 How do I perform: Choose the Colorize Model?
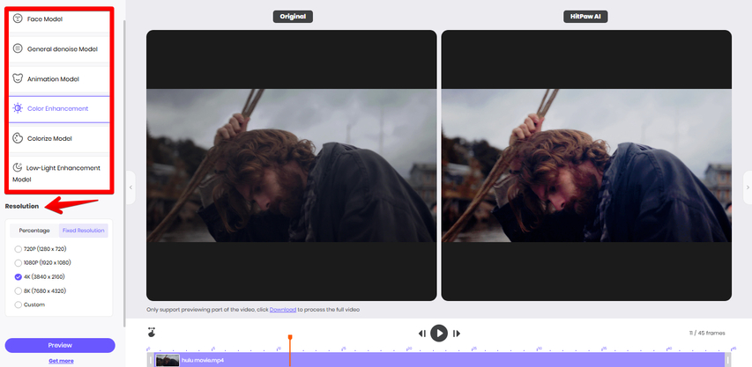pyautogui.click(x=59, y=139)
